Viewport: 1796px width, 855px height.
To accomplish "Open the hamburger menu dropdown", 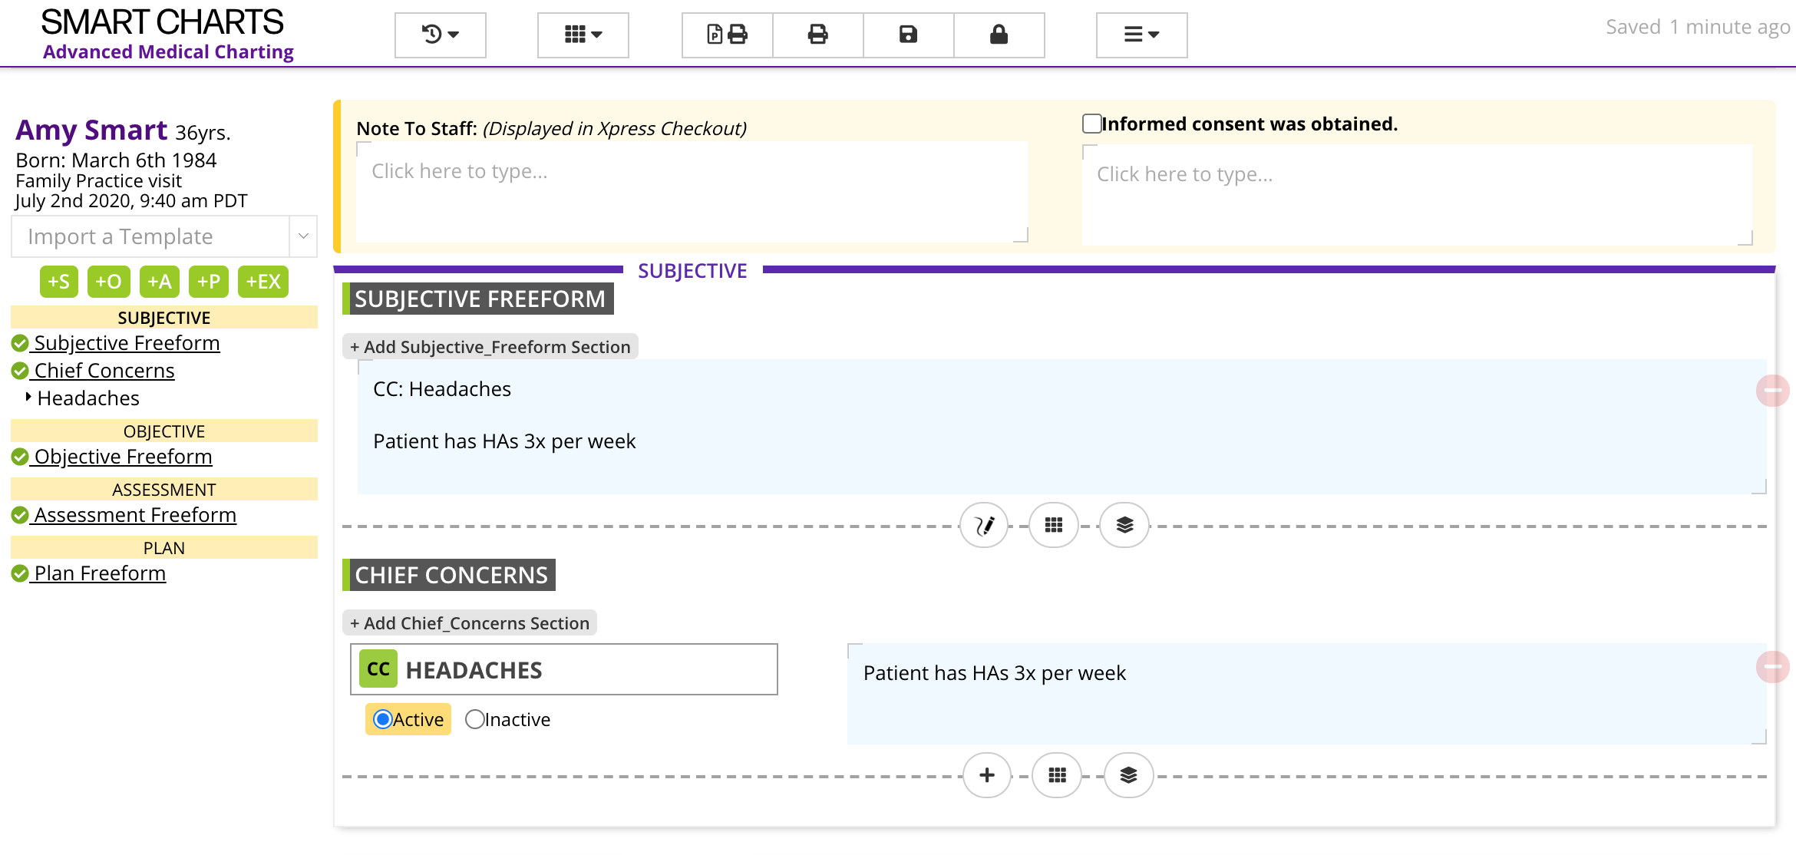I will [1141, 35].
